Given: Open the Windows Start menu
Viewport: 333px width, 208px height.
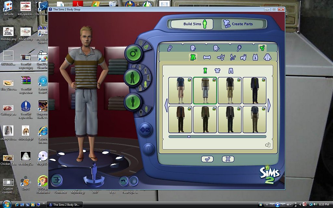Looking at the screenshot, I should (7, 204).
